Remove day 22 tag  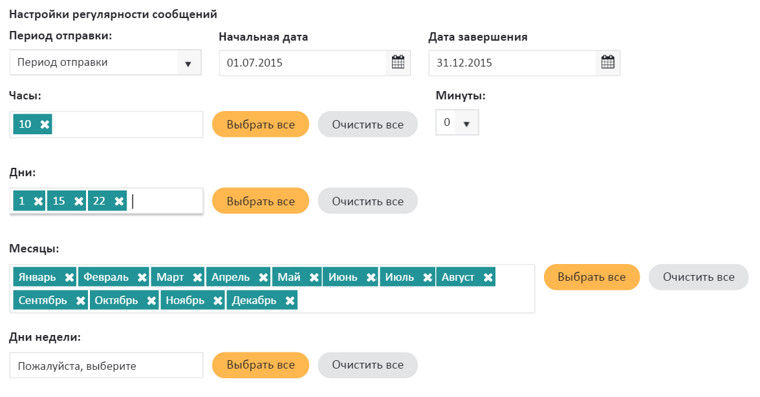pyautogui.click(x=119, y=201)
